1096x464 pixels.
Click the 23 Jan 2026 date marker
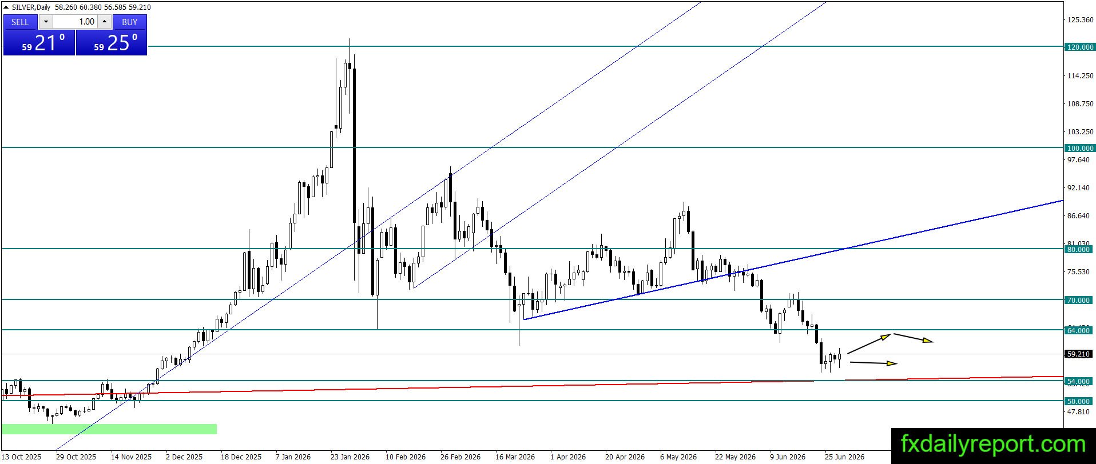pos(350,457)
